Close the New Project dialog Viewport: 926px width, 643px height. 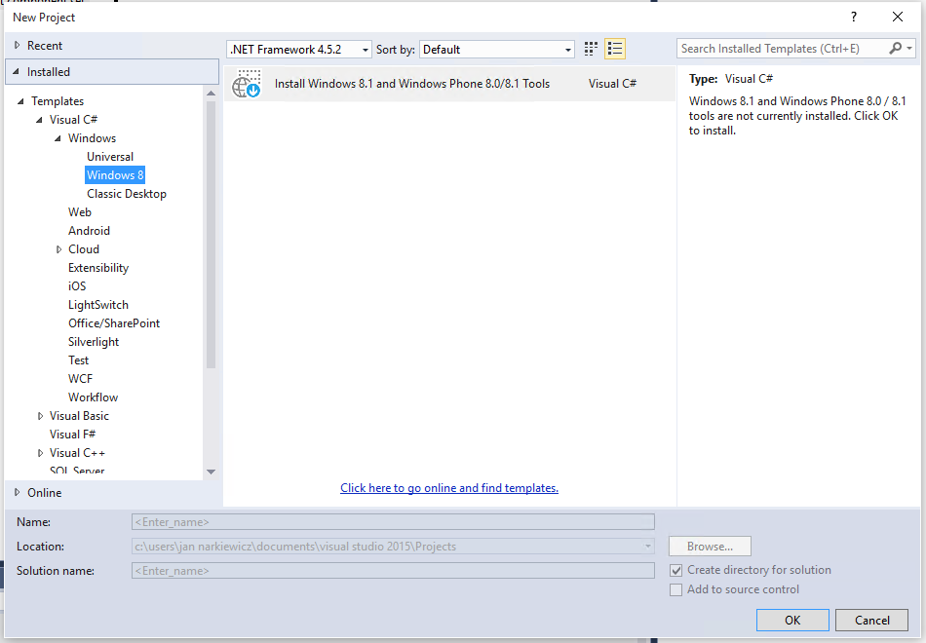pyautogui.click(x=898, y=18)
